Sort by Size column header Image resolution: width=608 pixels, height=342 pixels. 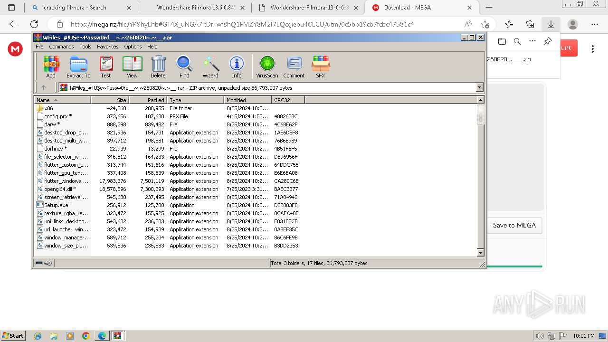pyautogui.click(x=110, y=100)
